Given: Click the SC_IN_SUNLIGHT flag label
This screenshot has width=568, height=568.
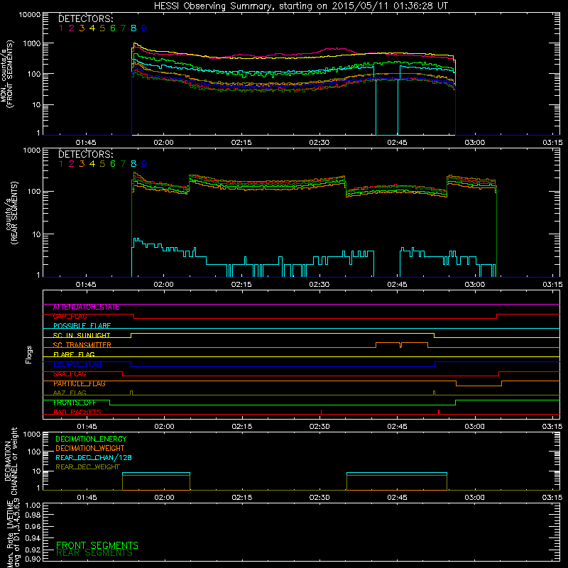Looking at the screenshot, I should [x=82, y=335].
